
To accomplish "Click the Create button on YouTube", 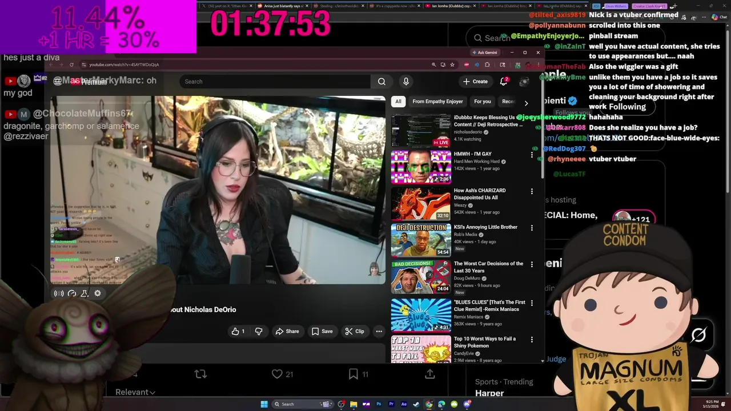I will point(475,82).
